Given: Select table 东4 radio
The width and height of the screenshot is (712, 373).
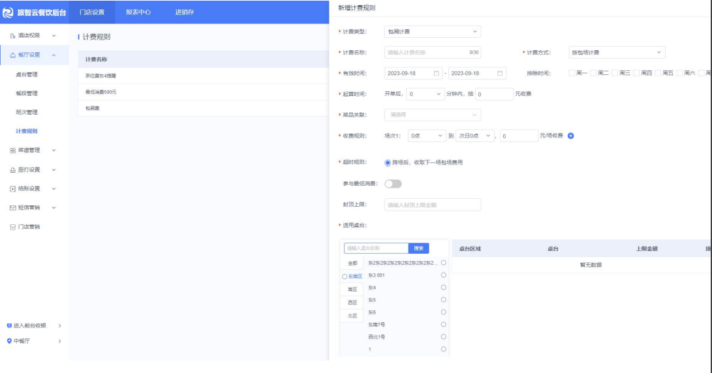Looking at the screenshot, I should click(x=444, y=287).
